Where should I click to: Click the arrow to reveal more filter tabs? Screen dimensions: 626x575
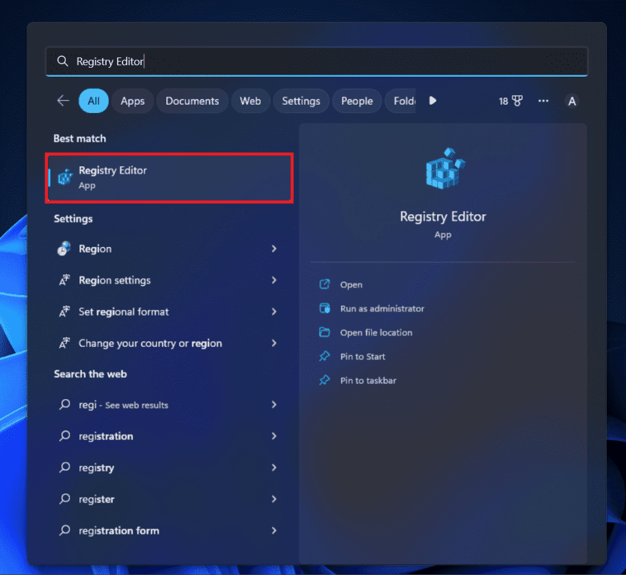click(432, 100)
